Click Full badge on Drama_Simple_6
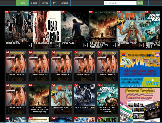 pyautogui.click(x=8, y=52)
